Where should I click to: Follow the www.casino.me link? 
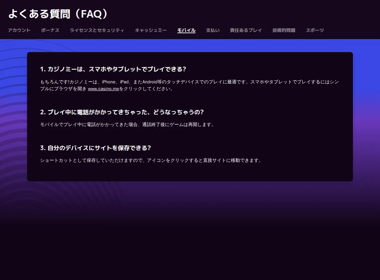pyautogui.click(x=104, y=89)
